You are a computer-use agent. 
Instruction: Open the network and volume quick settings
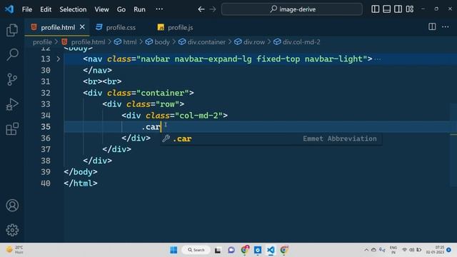click(x=411, y=250)
